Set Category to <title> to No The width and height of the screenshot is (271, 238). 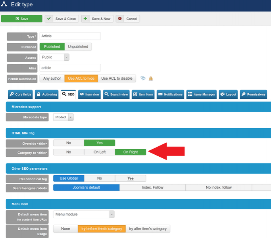69,152
